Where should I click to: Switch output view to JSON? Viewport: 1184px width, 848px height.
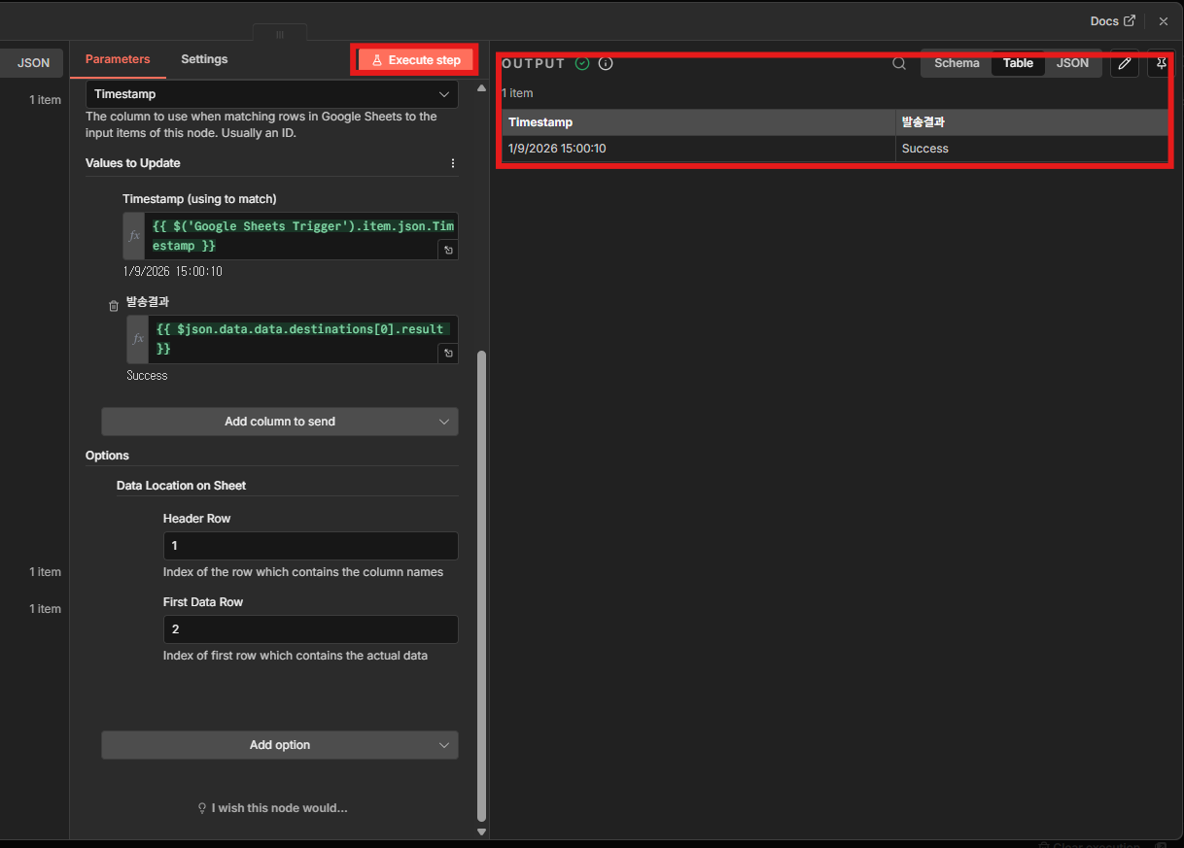click(x=1072, y=63)
